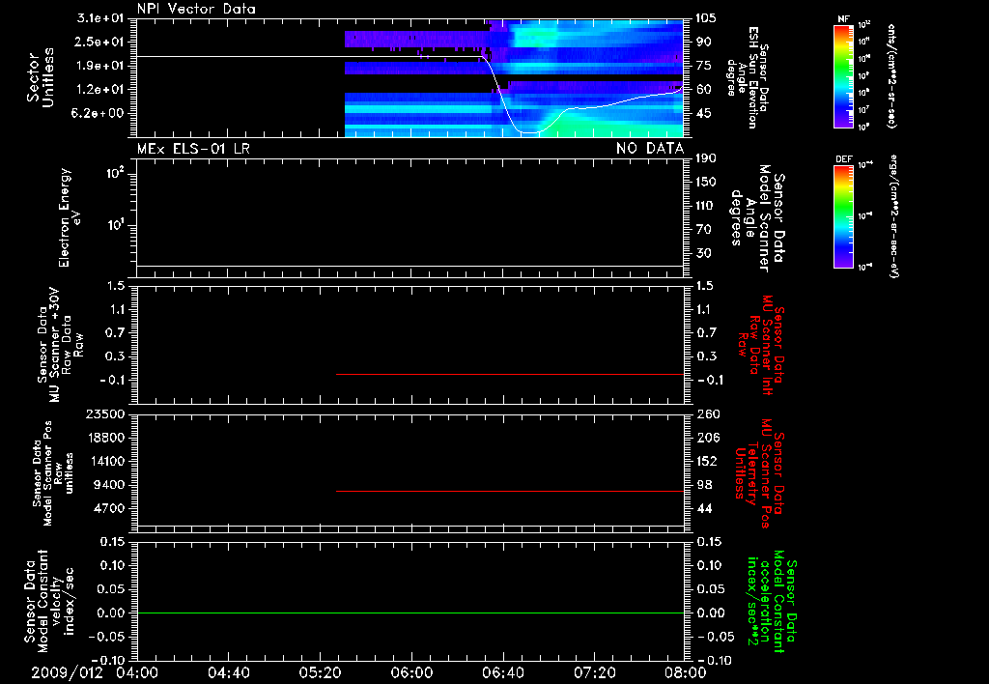Click the spectrogram in NPI Vector panel
The image size is (989, 684).
coord(514,78)
